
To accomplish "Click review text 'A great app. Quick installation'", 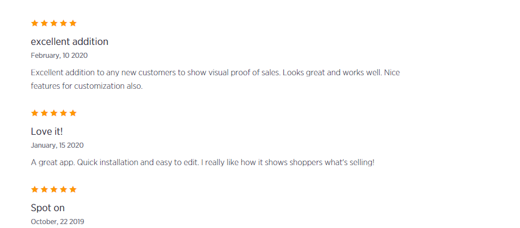I will (202, 163).
